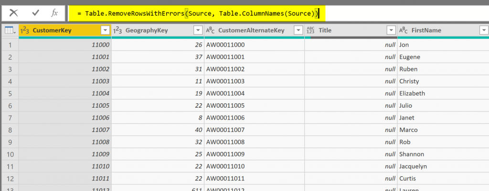Cancel the formula edit with X icon

point(14,13)
